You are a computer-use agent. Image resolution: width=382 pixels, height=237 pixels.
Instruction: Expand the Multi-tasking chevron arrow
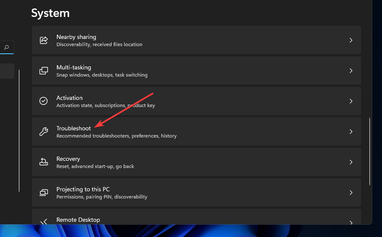point(351,71)
